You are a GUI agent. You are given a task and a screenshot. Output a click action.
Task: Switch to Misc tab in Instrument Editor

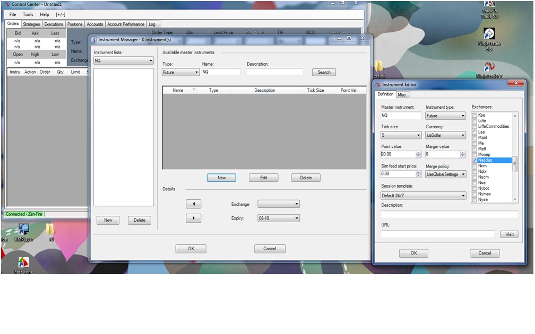tap(402, 94)
